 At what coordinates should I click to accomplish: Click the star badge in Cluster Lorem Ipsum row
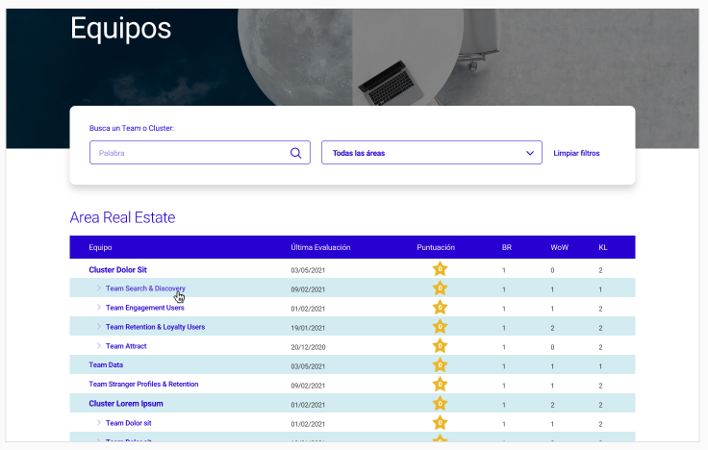pos(440,404)
